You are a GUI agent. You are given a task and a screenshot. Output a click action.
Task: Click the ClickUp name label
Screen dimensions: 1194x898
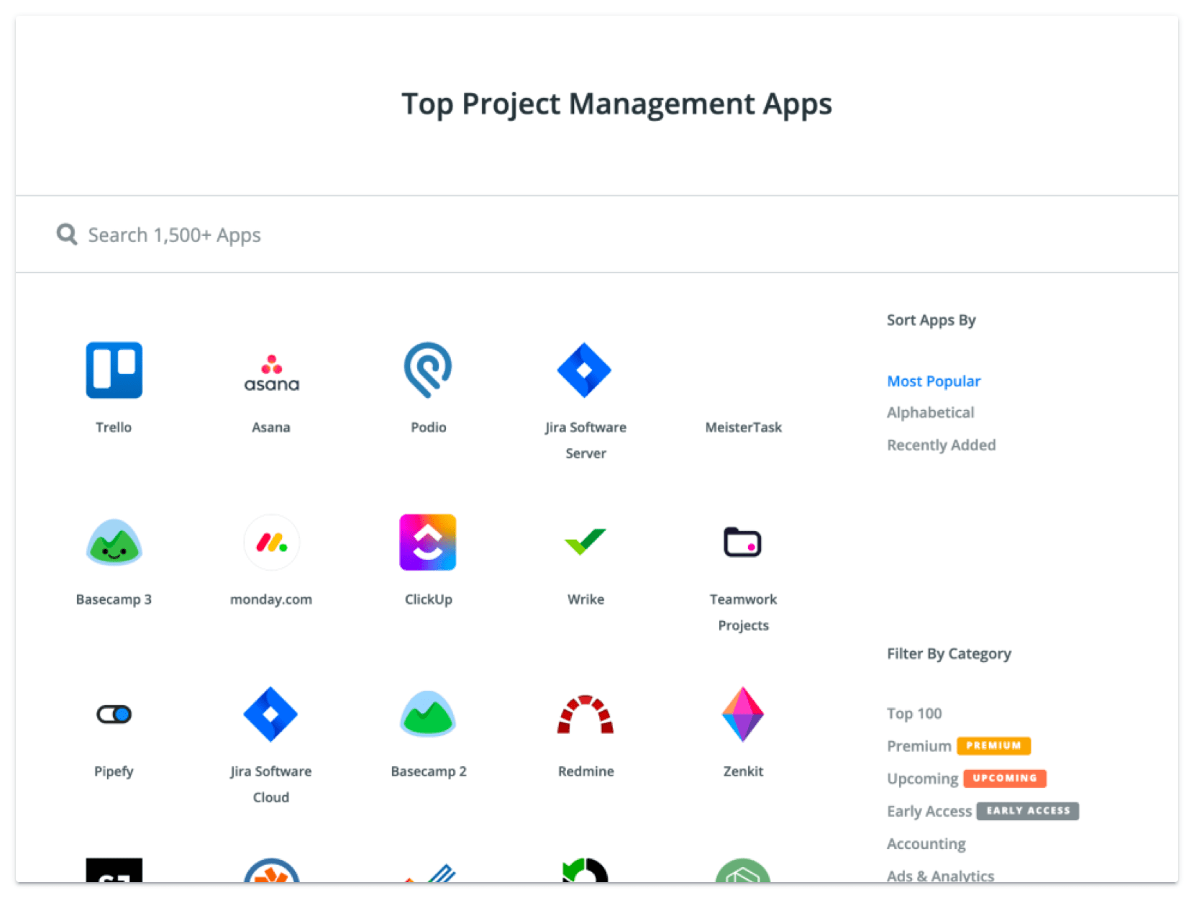pos(428,599)
